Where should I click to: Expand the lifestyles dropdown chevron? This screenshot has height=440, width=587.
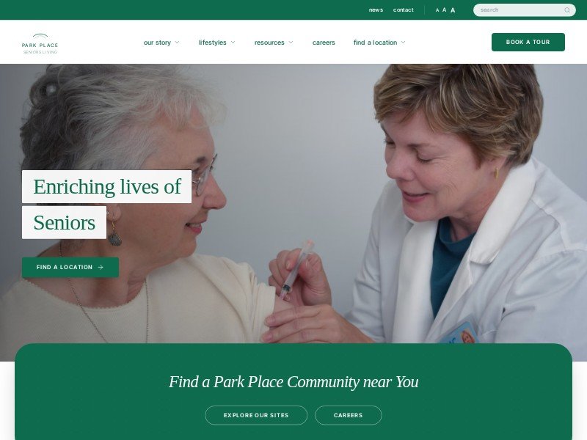coord(233,43)
